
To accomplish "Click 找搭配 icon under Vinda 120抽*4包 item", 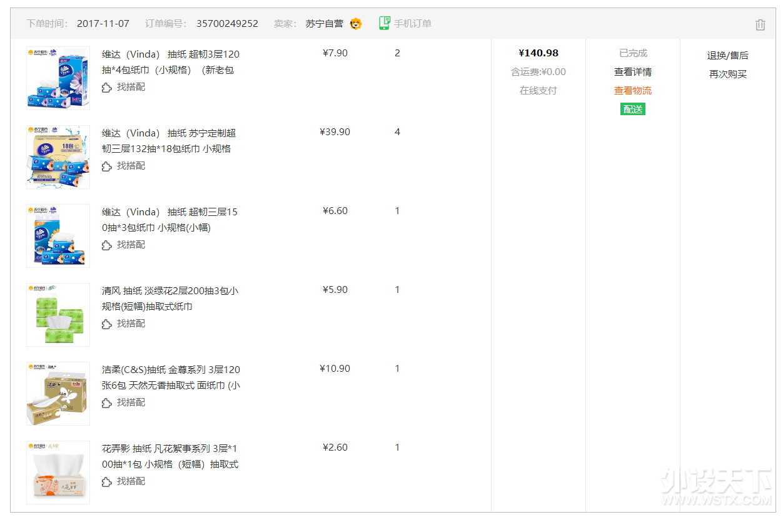I will (x=107, y=88).
